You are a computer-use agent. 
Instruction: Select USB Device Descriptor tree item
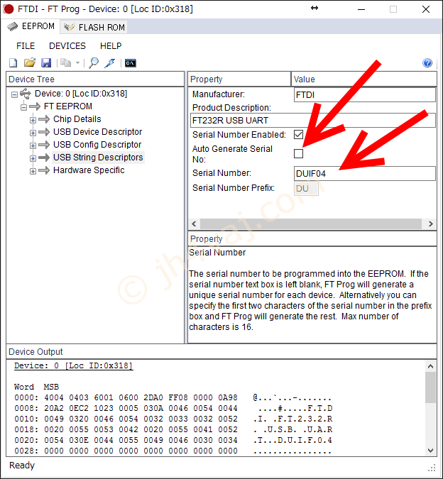(x=97, y=132)
